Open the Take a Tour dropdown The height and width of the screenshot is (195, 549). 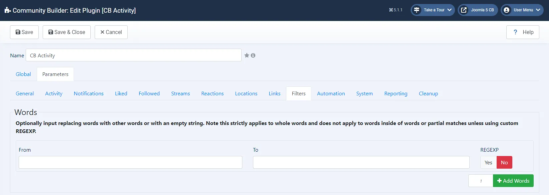click(x=433, y=10)
